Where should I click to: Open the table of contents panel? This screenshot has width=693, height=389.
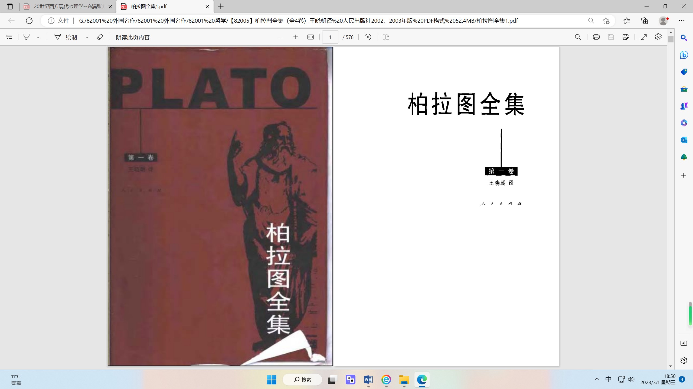point(9,37)
